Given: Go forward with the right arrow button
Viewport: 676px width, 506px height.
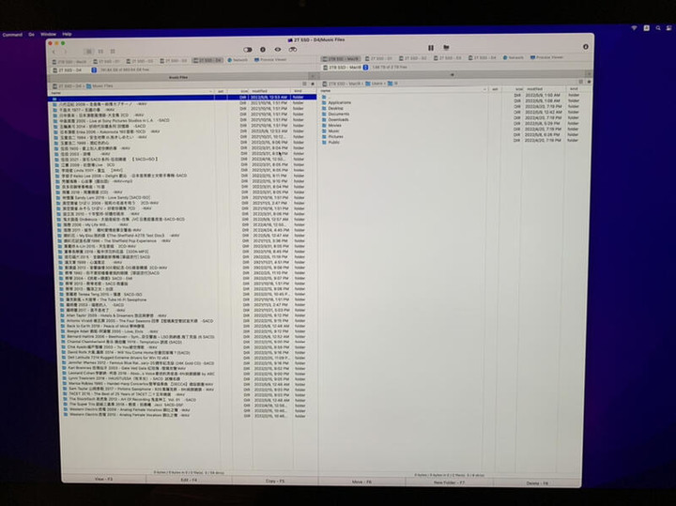Looking at the screenshot, I should pyautogui.click(x=65, y=52).
